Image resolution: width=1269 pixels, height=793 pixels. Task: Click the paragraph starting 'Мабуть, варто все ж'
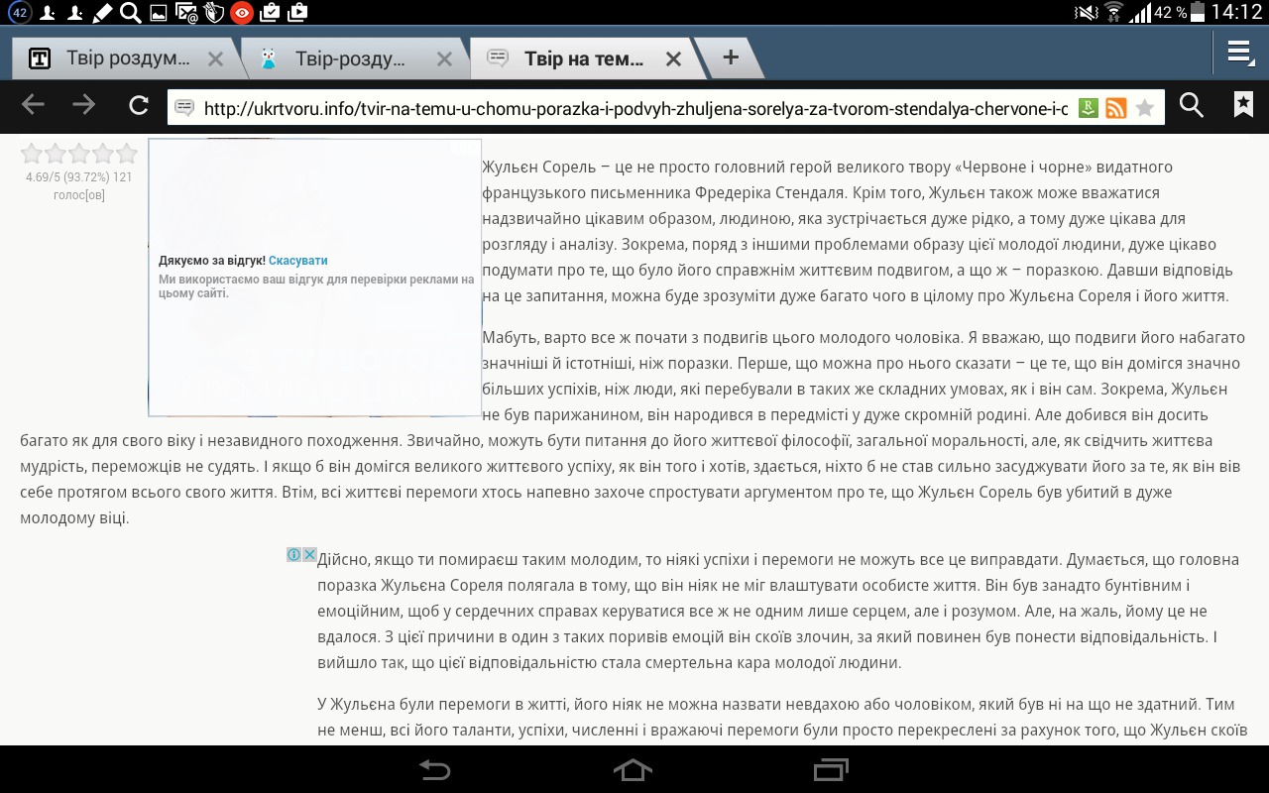[634, 427]
